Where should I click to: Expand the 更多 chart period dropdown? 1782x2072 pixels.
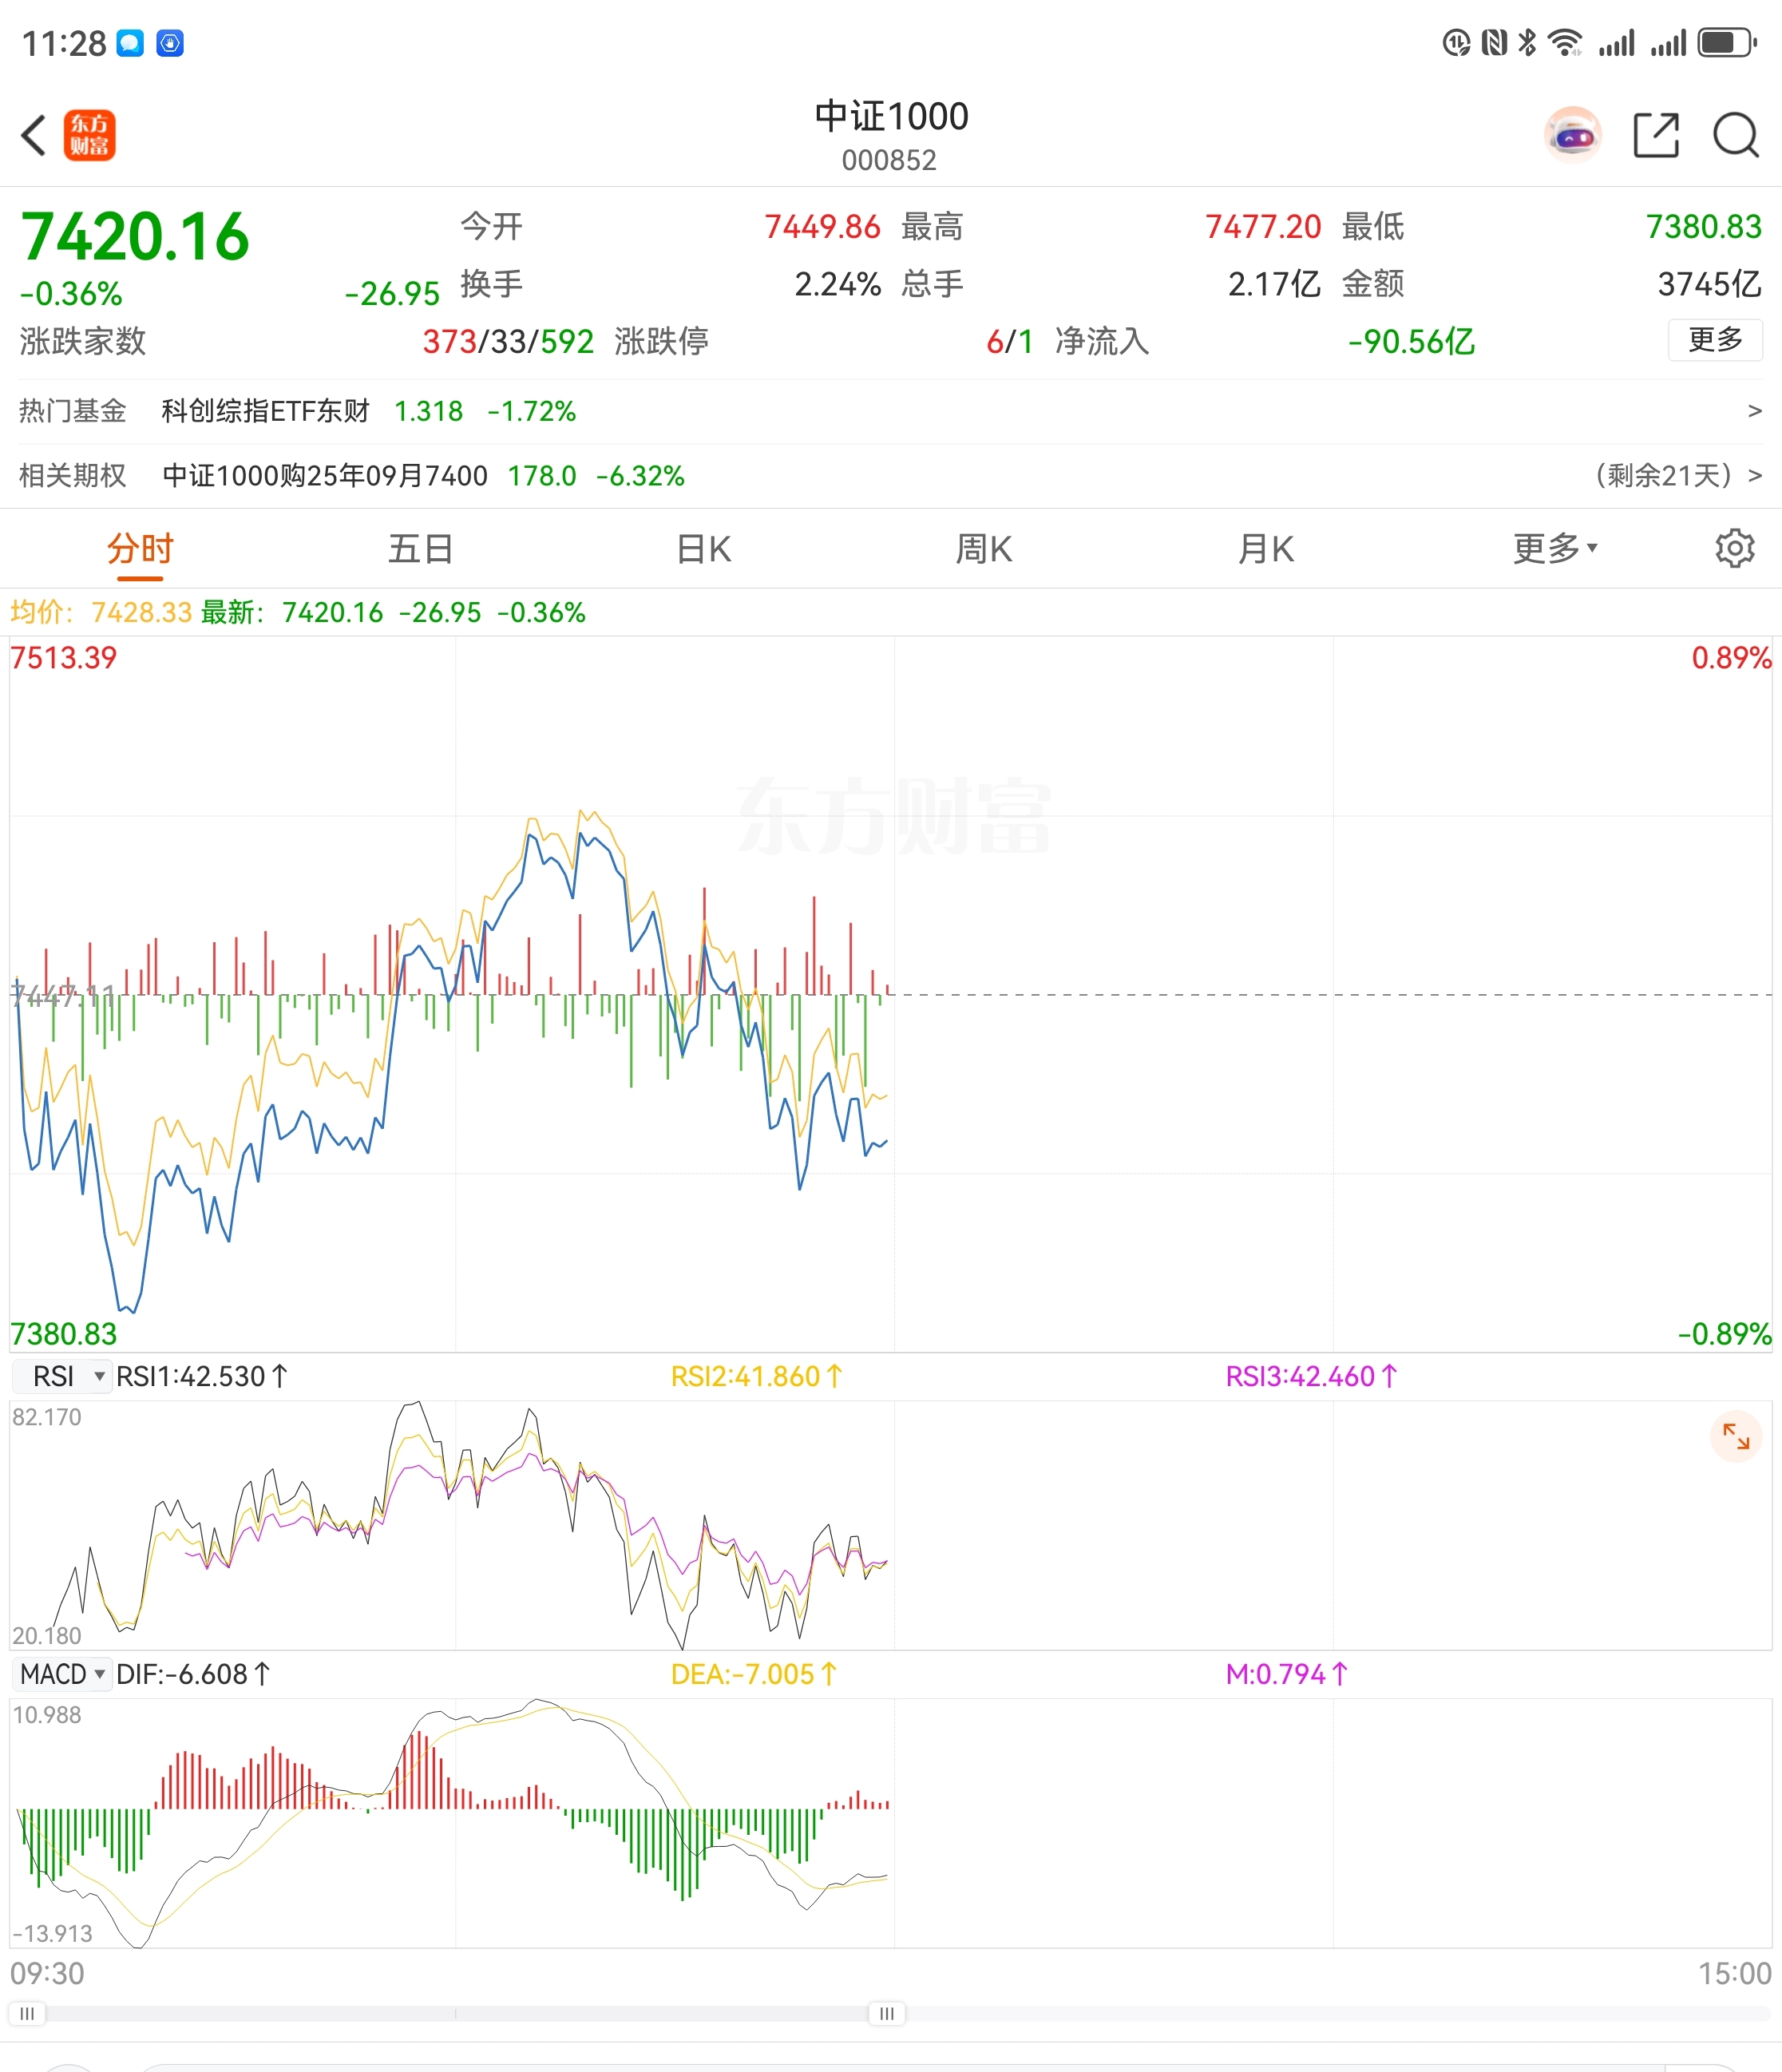point(1555,548)
